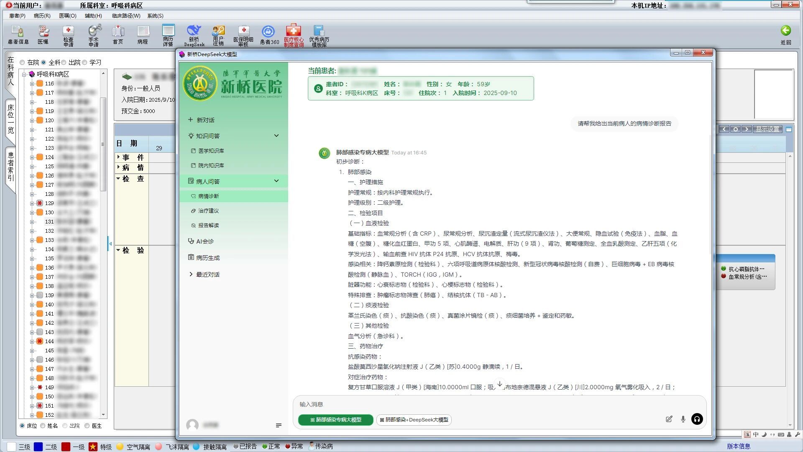The height and width of the screenshot is (452, 803).
Task: Click the microphone icon in chat input
Action: coord(683,419)
